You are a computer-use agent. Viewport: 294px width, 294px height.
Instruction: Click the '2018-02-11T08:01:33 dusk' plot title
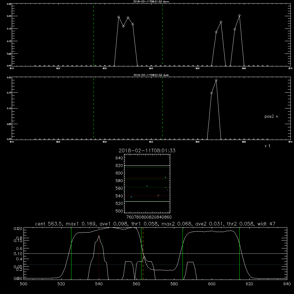pos(151,75)
